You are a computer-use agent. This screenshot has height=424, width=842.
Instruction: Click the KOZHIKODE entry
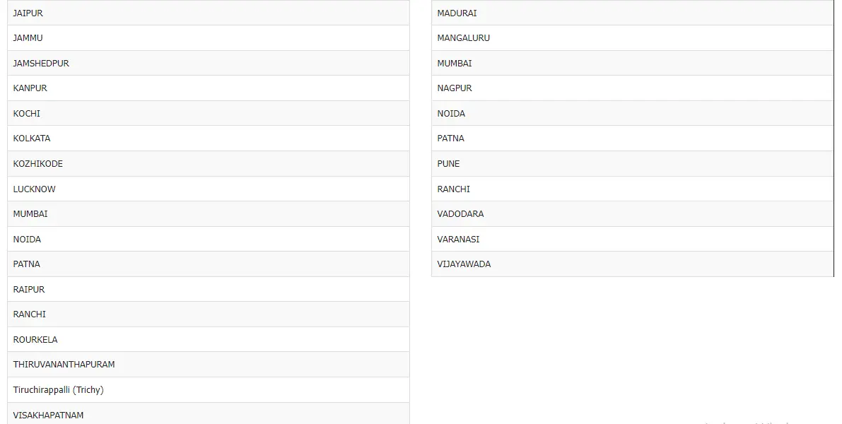click(38, 164)
